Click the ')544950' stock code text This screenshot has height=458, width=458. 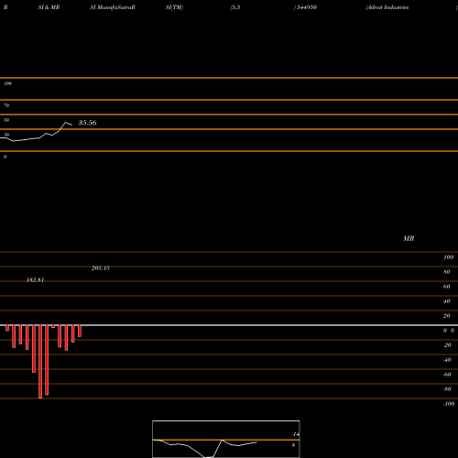[305, 7]
